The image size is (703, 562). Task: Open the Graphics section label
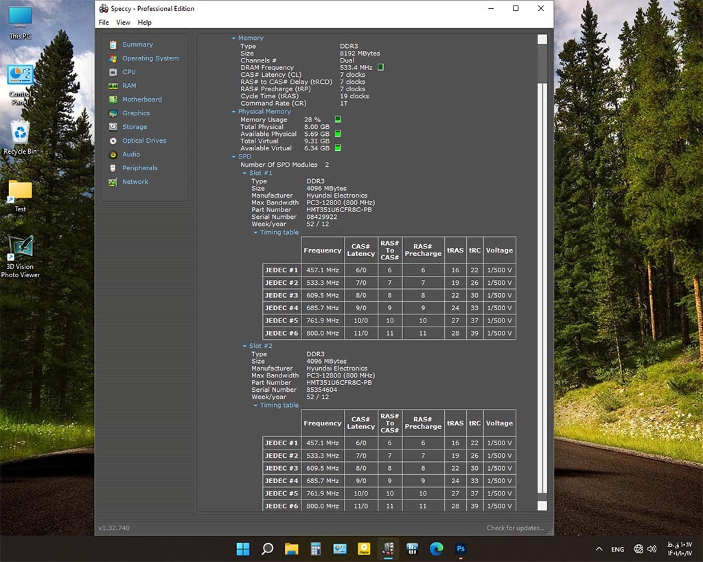point(136,113)
